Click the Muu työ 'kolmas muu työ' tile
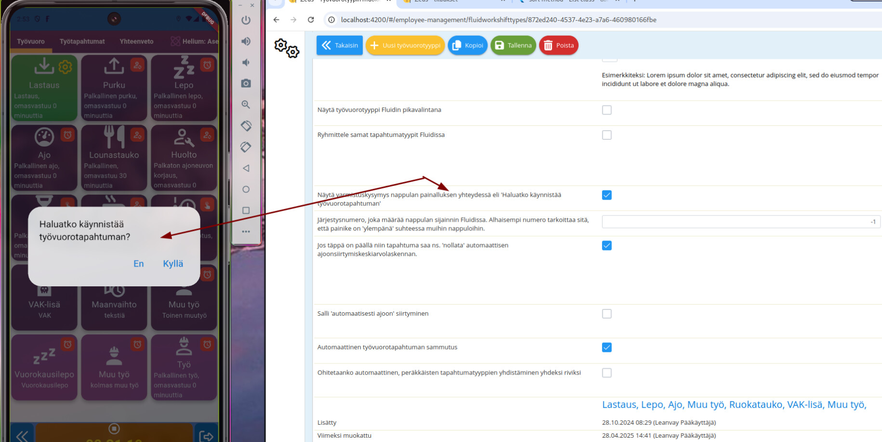 [114, 367]
